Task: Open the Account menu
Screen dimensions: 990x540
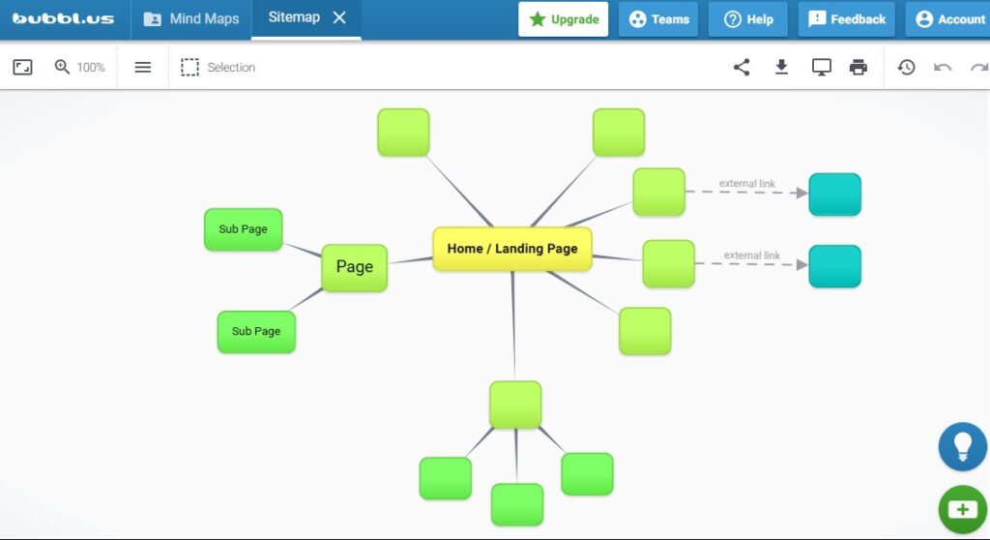Action: point(949,19)
